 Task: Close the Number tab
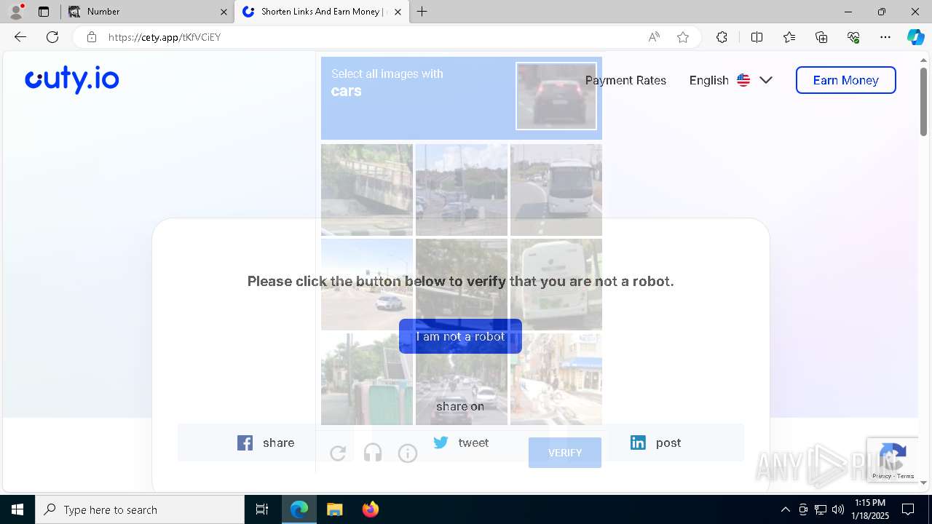click(224, 12)
